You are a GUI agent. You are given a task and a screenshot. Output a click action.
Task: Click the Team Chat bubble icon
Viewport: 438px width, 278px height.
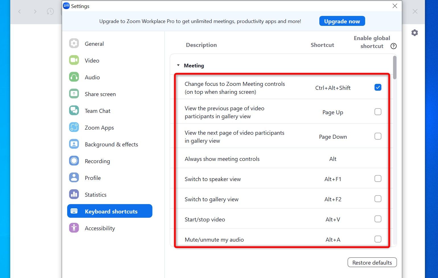pyautogui.click(x=74, y=111)
